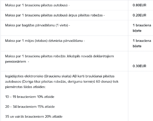Click the 'bagāžas pārvadāšanu (1 vieta)' row text
Screen dimensions: 153x121
(45, 25)
